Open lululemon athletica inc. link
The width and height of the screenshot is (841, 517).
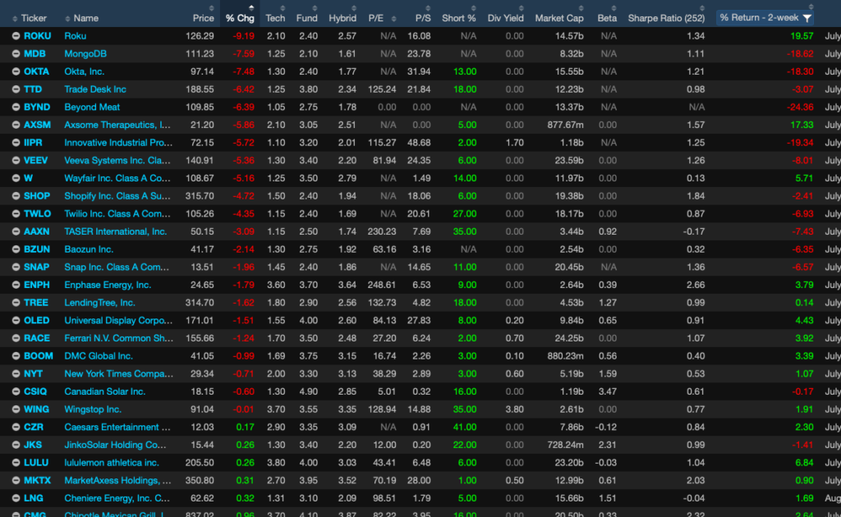tap(112, 462)
